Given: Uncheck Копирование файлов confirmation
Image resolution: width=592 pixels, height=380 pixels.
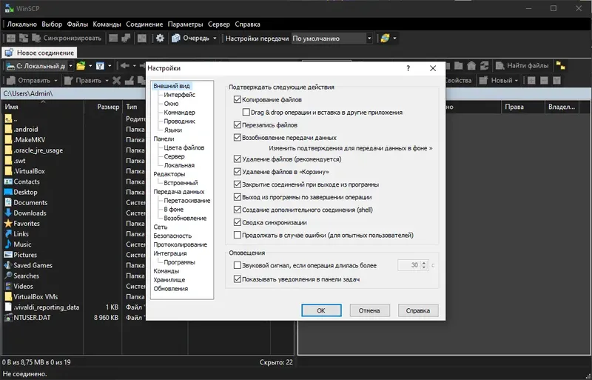Looking at the screenshot, I should pos(237,100).
